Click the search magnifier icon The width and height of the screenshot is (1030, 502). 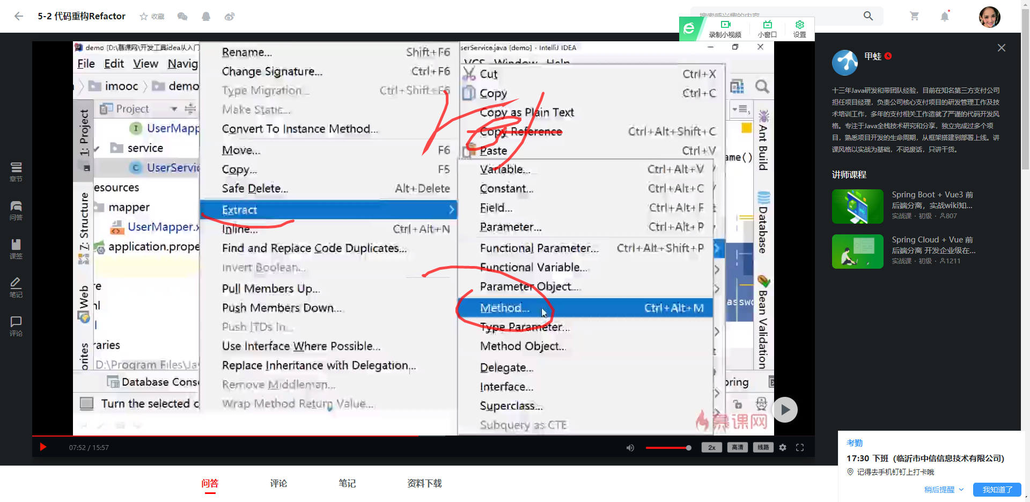click(x=868, y=16)
